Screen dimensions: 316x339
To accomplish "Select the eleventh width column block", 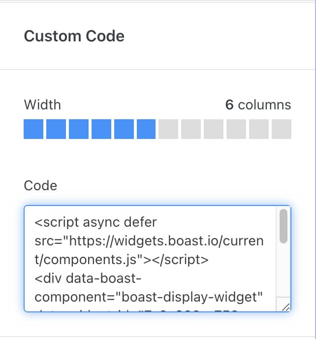I will click(x=259, y=129).
